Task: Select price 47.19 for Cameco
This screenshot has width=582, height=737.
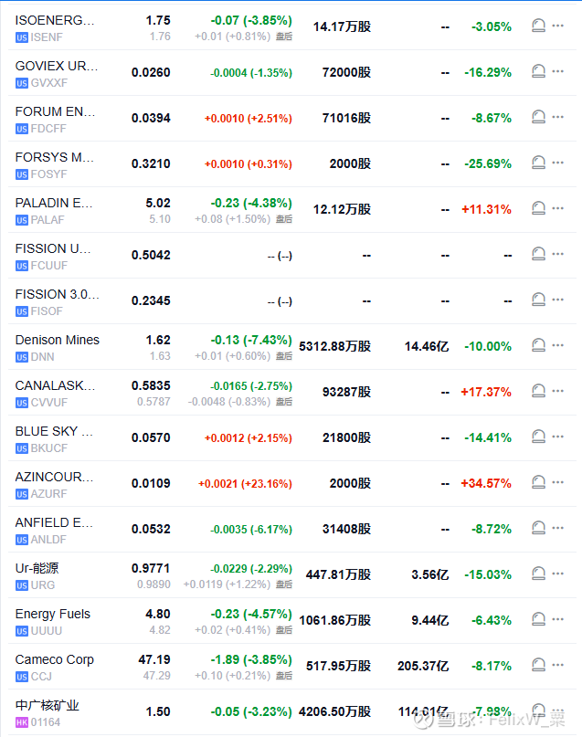Action: pyautogui.click(x=154, y=659)
